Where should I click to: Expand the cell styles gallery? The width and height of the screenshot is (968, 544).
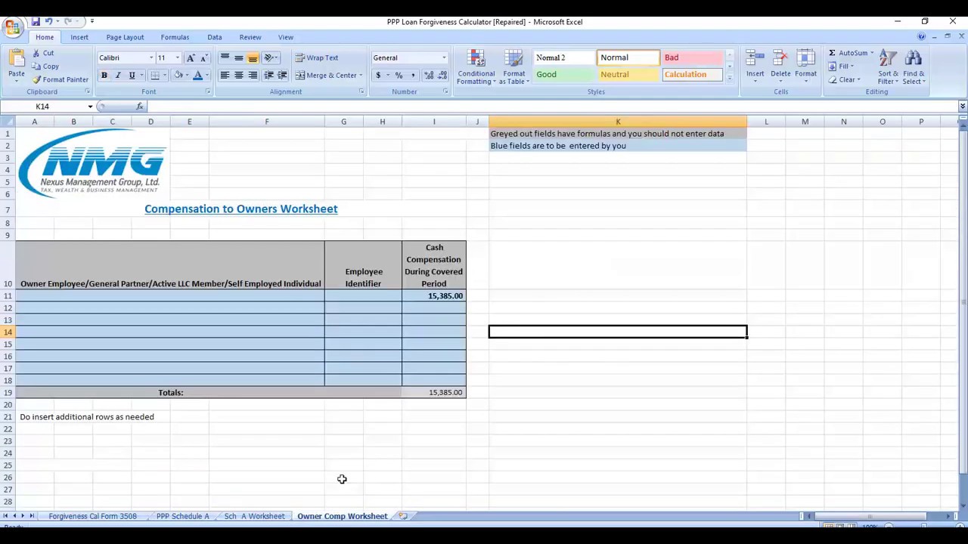coord(729,79)
